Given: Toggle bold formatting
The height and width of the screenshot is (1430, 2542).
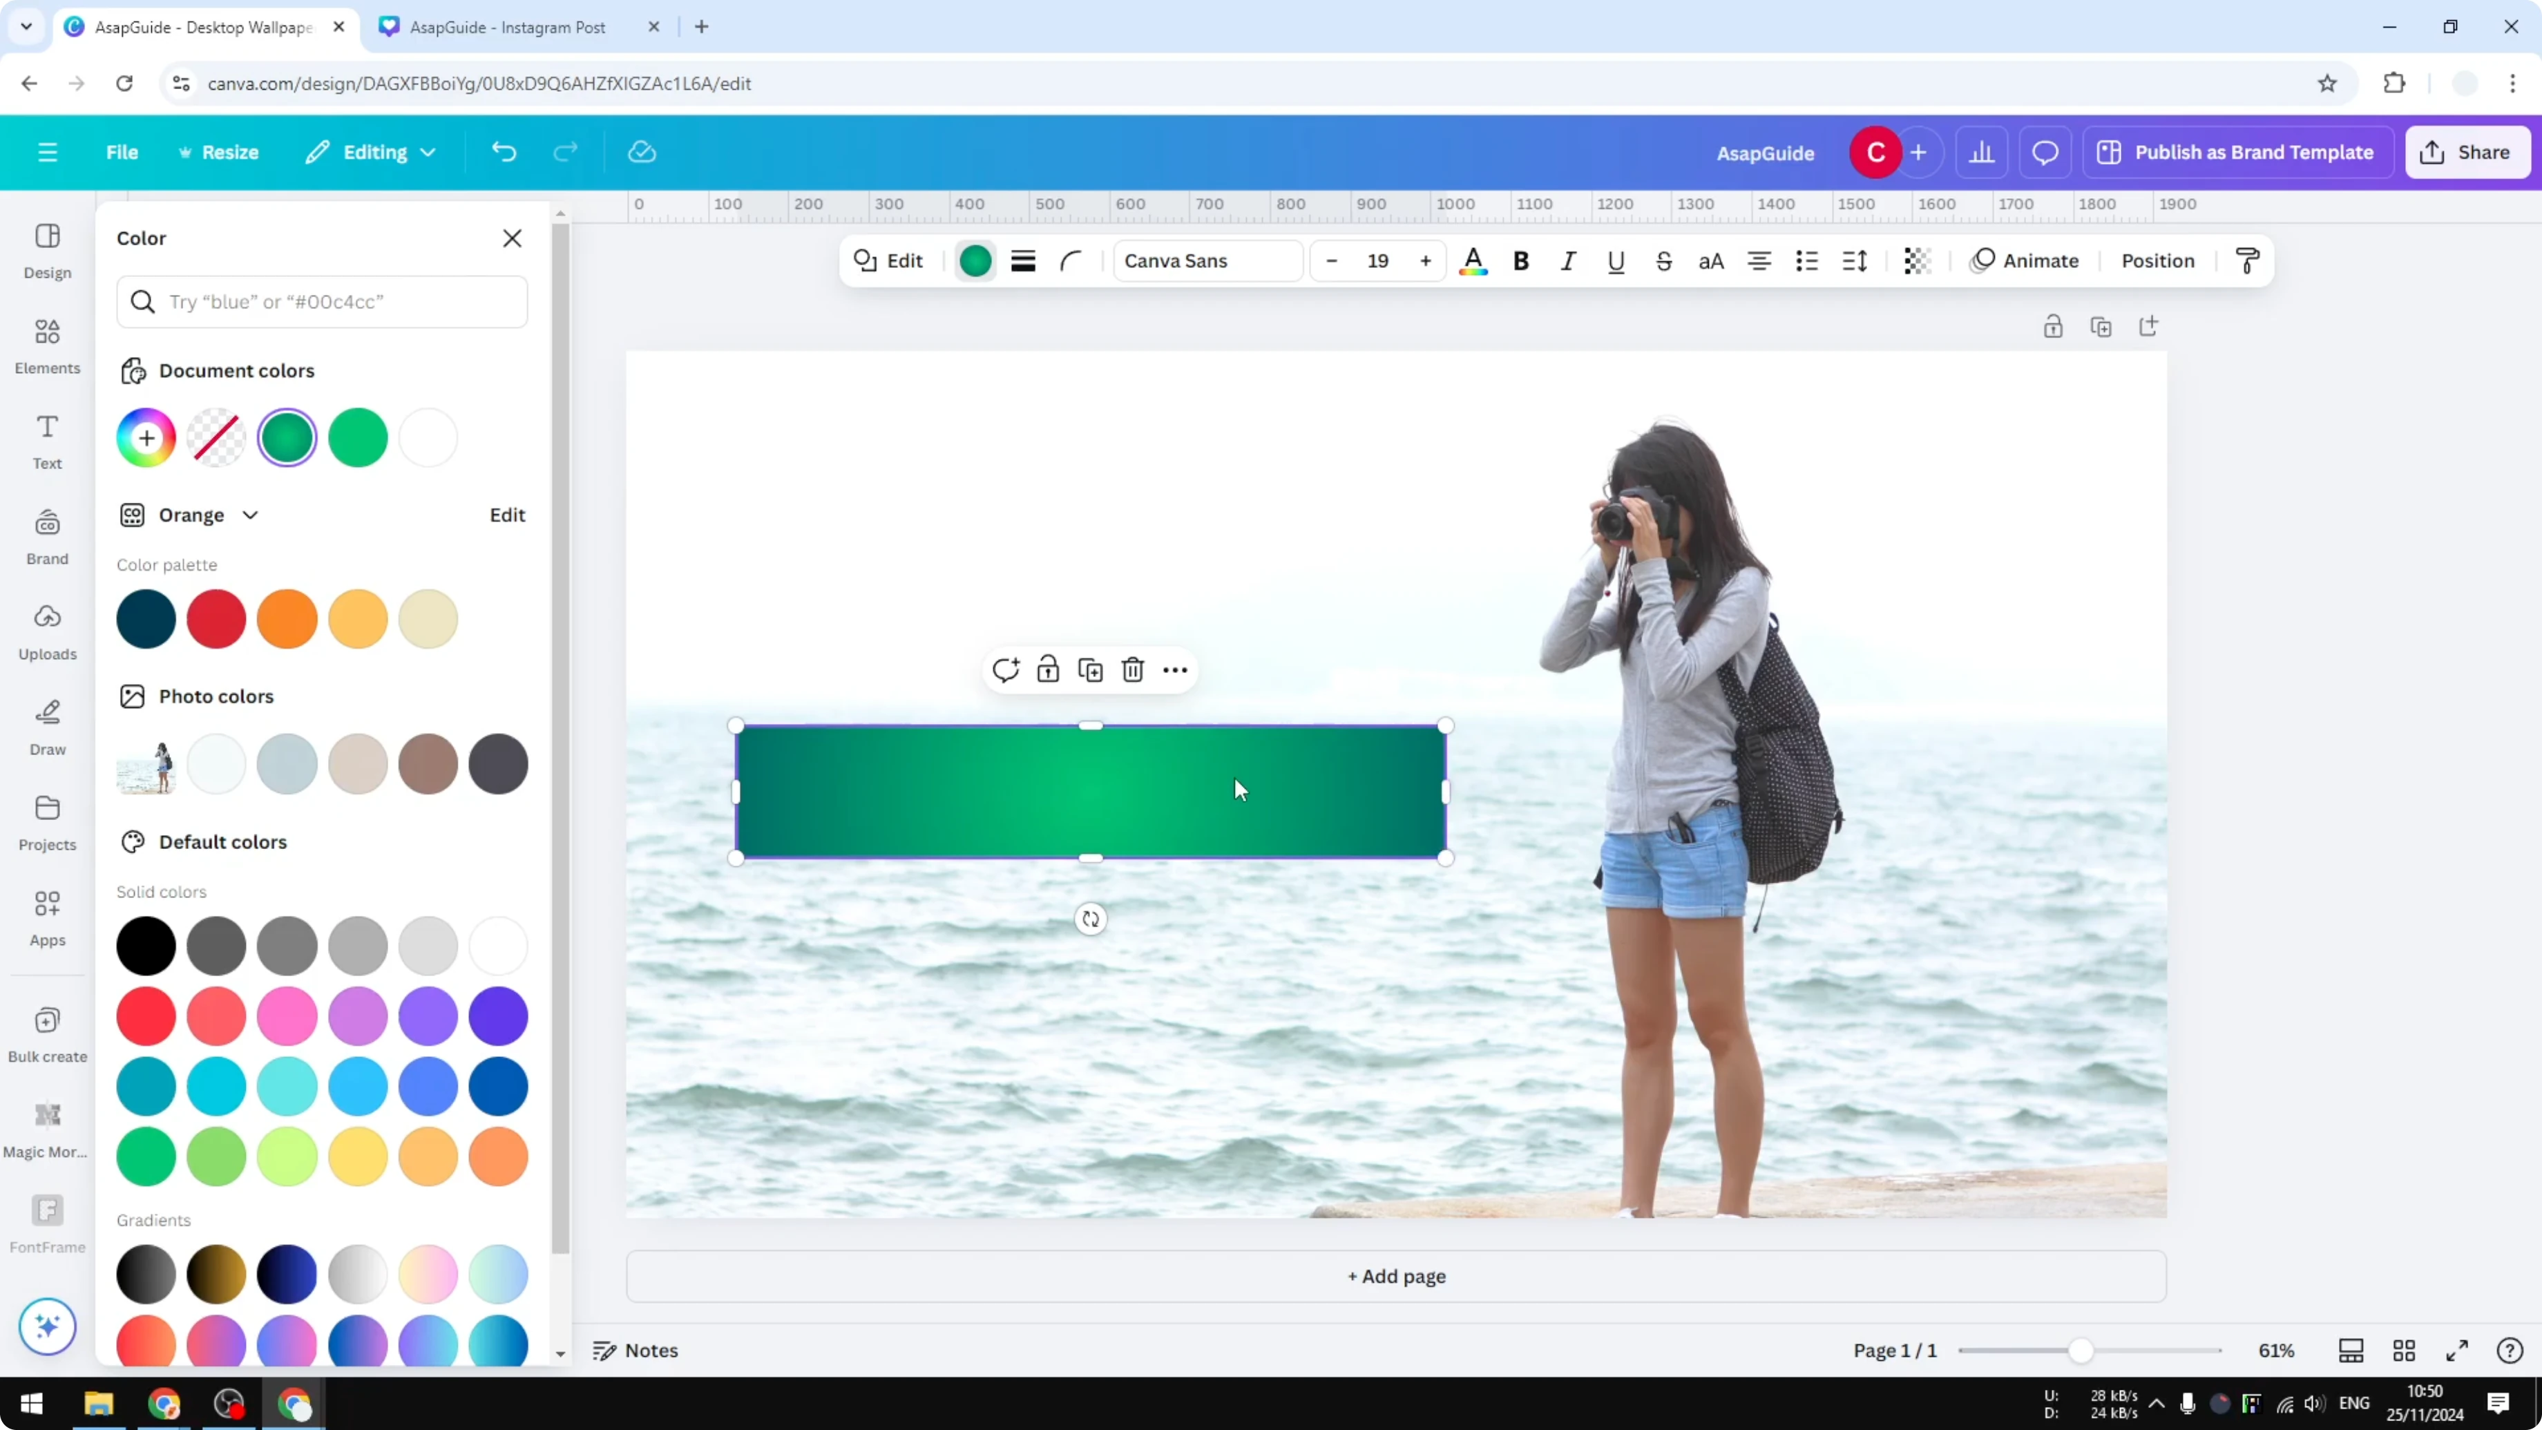Looking at the screenshot, I should [1520, 260].
